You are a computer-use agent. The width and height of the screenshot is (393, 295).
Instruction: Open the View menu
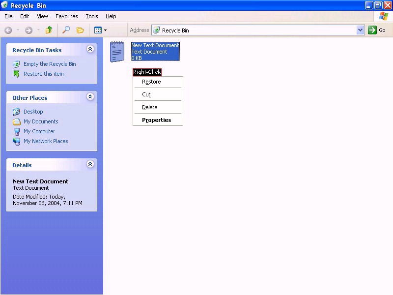42,16
